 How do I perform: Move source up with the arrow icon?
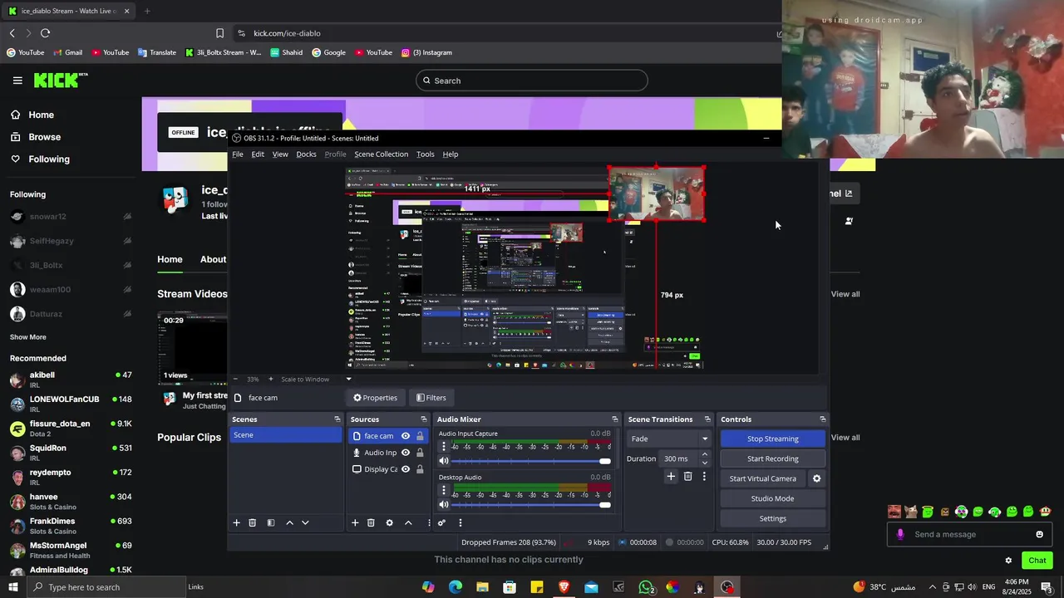click(x=408, y=522)
